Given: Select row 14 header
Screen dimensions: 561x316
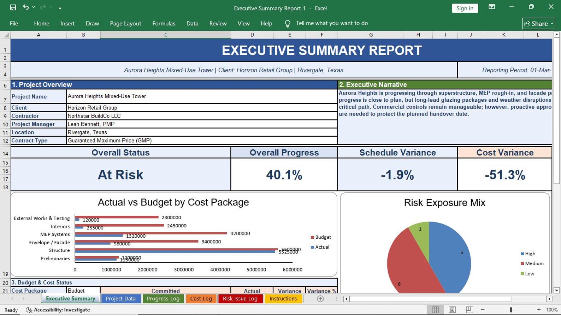Looking at the screenshot, I should point(5,153).
